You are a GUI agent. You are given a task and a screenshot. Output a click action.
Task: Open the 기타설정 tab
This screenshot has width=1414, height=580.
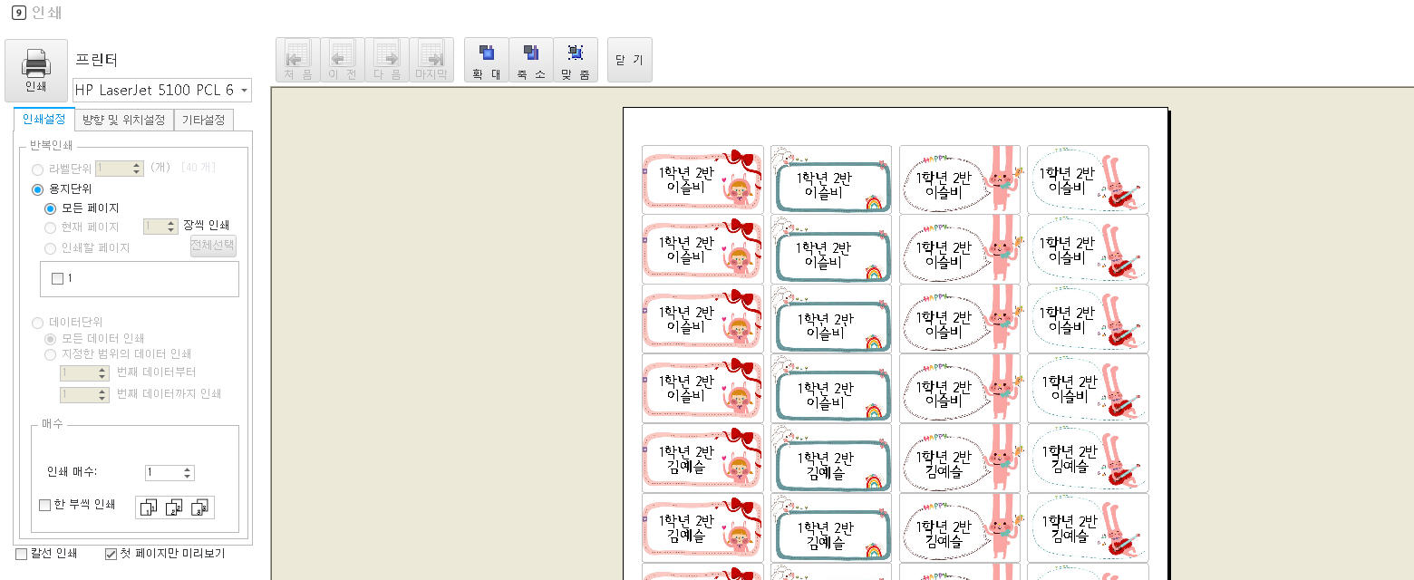pos(204,120)
